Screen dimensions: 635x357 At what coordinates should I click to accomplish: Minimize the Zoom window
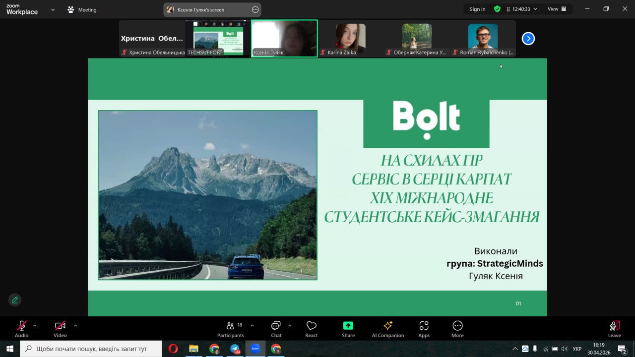(x=587, y=9)
